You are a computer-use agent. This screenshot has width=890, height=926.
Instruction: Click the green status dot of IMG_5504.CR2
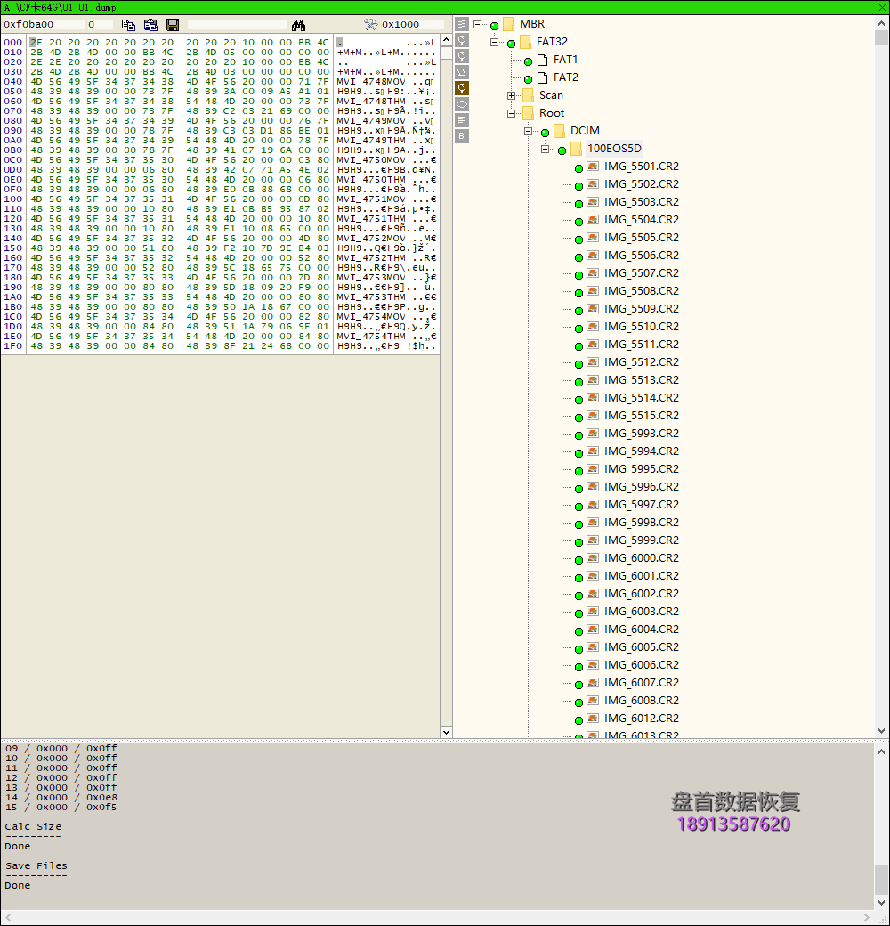(579, 222)
